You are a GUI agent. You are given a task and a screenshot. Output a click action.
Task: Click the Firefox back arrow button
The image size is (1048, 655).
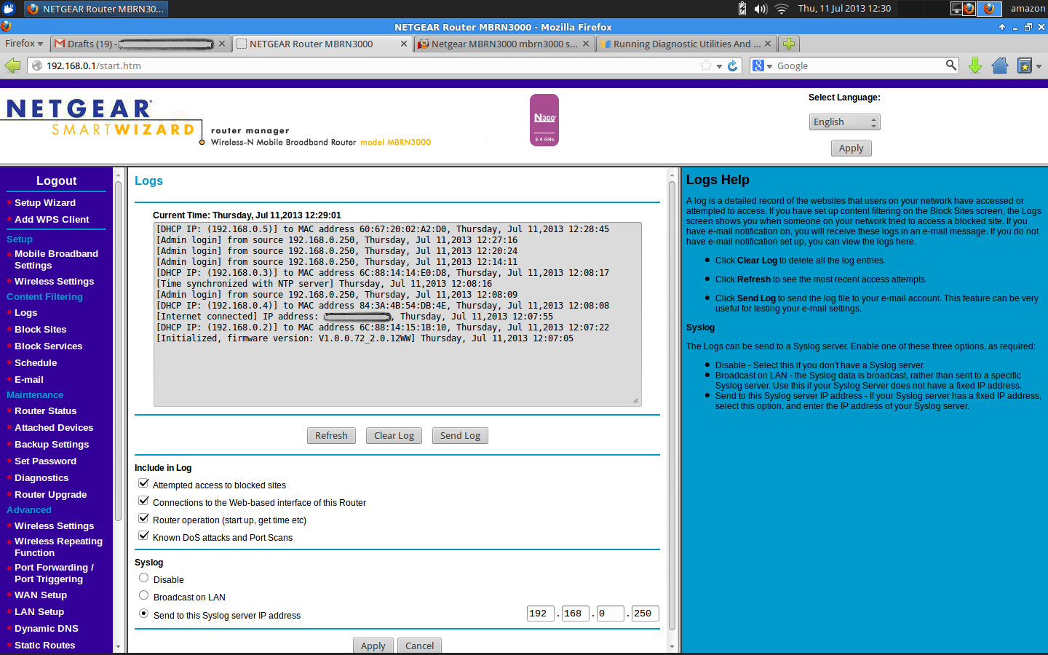pyautogui.click(x=12, y=65)
